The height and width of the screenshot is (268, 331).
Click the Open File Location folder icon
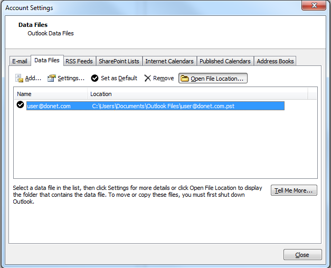185,79
